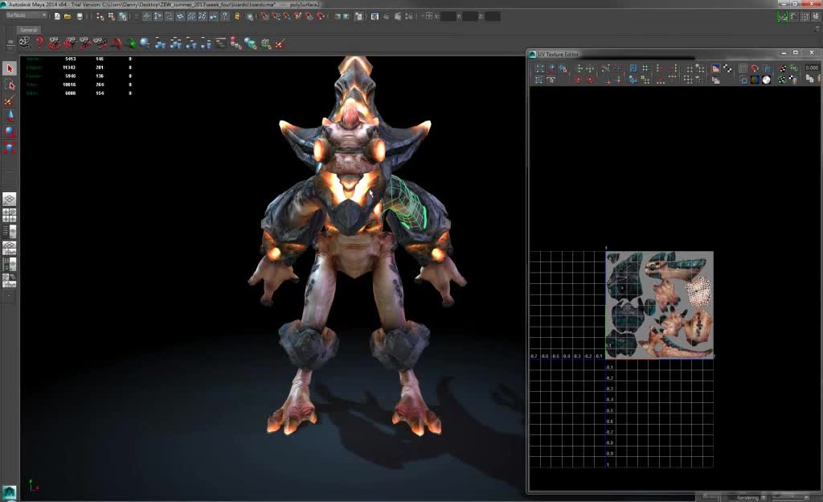Open the Surfaces menu set dropdown
The height and width of the screenshot is (502, 823).
[x=26, y=15]
